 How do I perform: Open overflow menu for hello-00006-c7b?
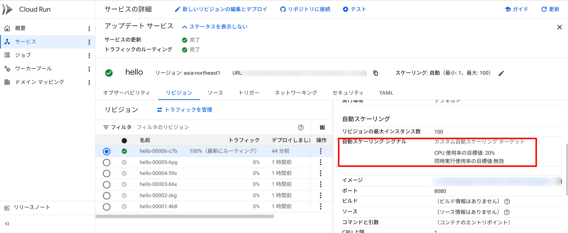[x=321, y=151]
